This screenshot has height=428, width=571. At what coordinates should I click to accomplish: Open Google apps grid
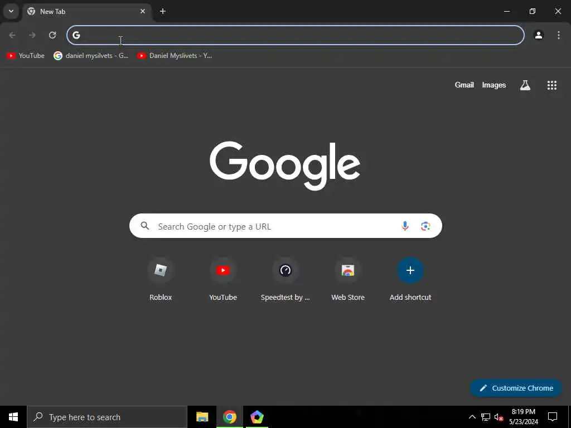pyautogui.click(x=551, y=85)
